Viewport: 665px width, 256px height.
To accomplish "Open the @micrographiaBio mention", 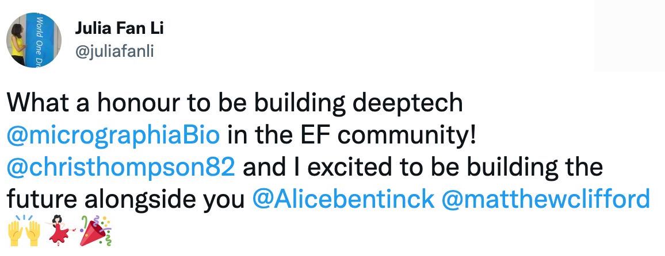I will [x=113, y=135].
